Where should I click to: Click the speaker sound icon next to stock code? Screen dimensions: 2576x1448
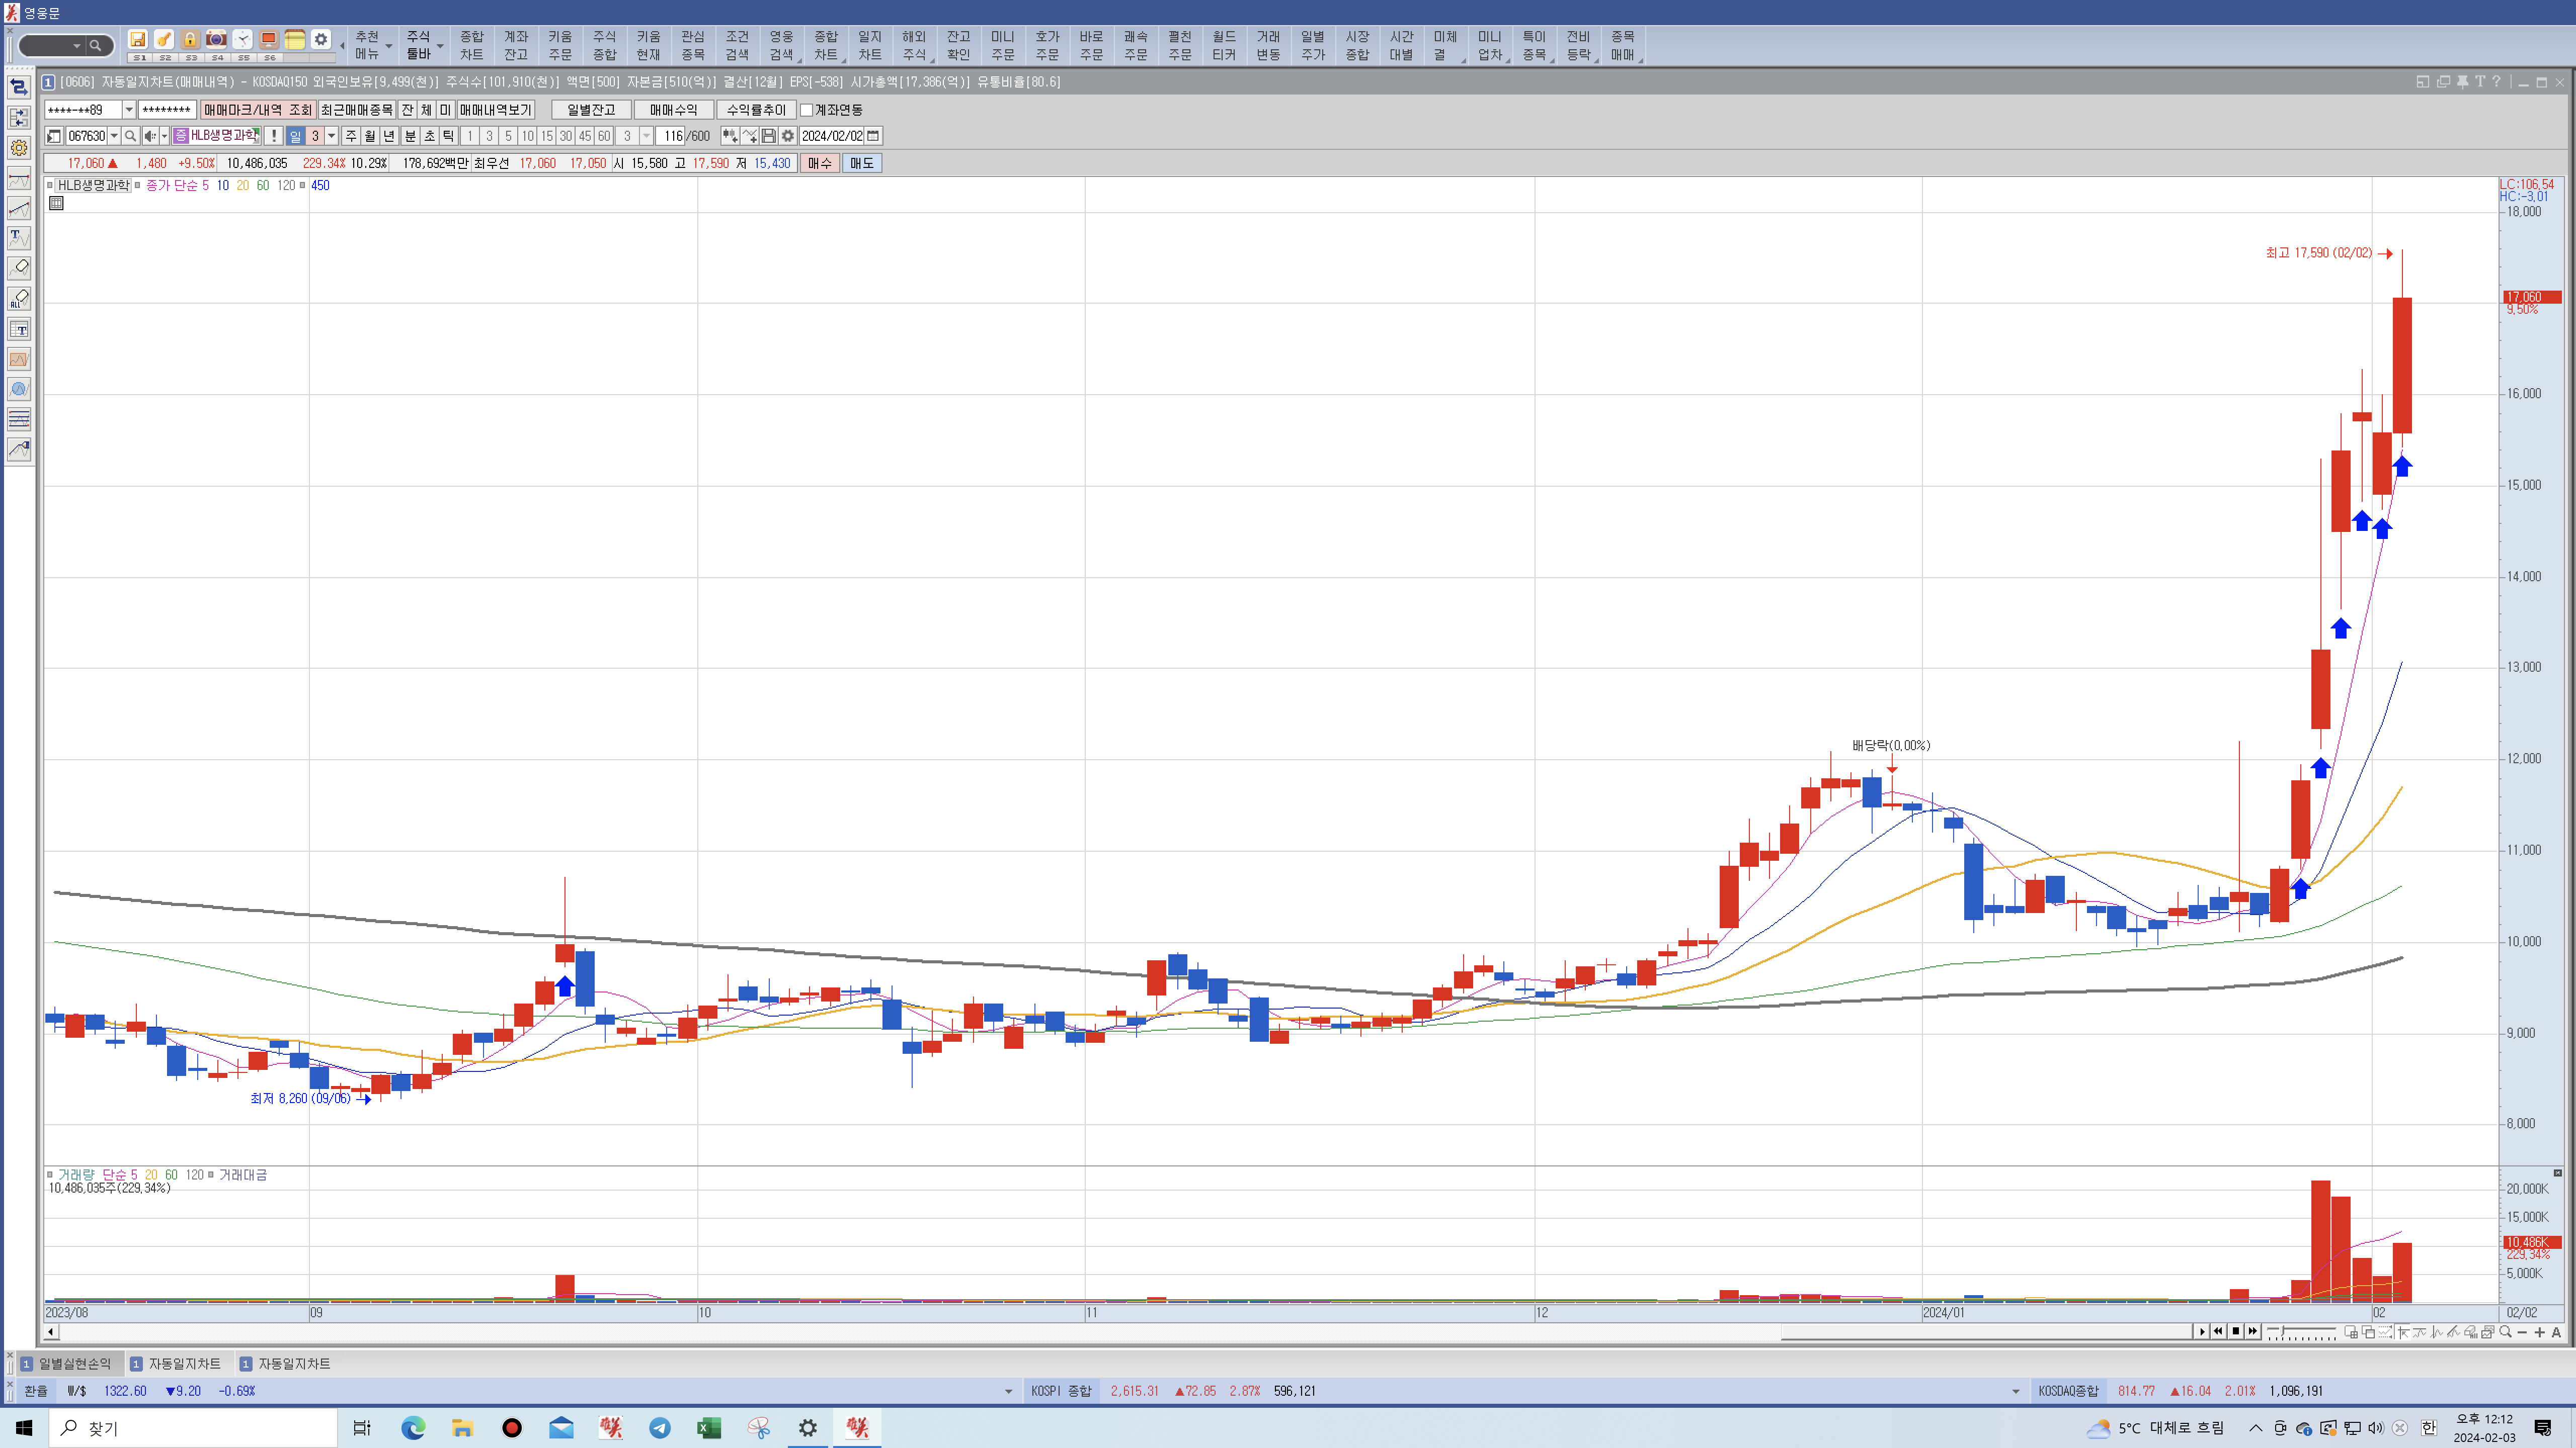(150, 136)
